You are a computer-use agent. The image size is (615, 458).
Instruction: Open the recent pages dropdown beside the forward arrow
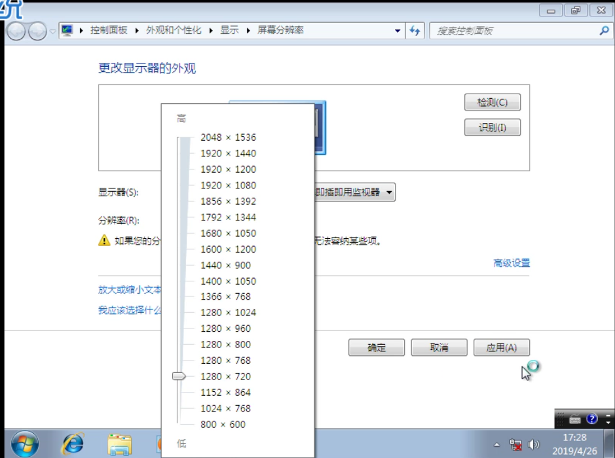click(52, 31)
